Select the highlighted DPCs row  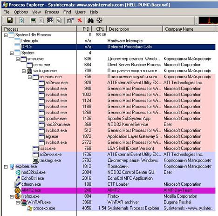click(x=109, y=47)
